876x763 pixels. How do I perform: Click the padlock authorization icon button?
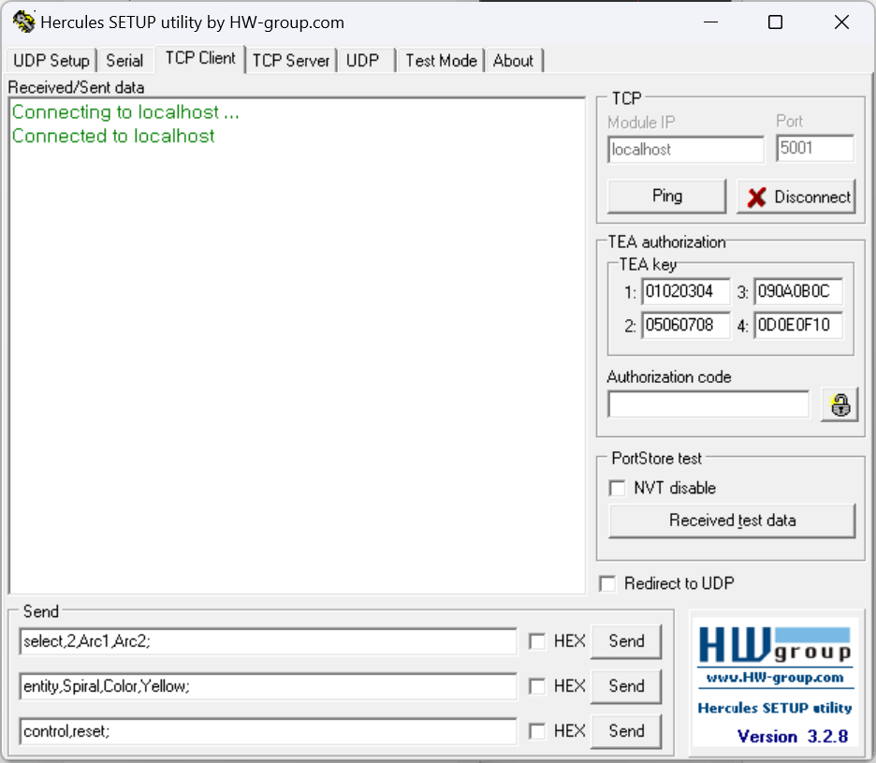839,404
